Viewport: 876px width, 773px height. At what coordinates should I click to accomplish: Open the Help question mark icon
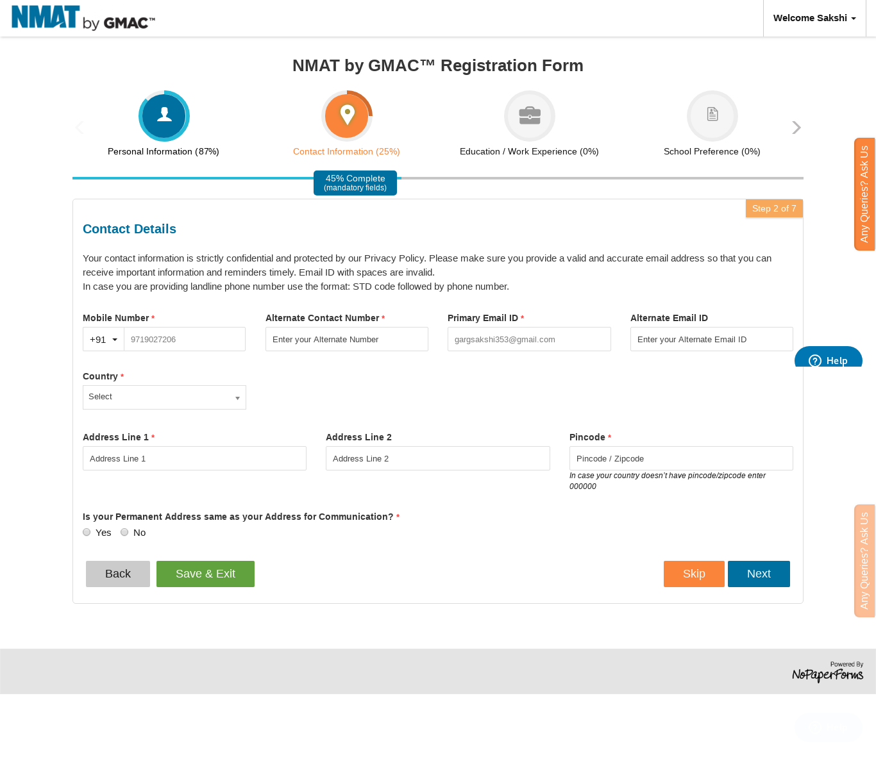tap(814, 361)
